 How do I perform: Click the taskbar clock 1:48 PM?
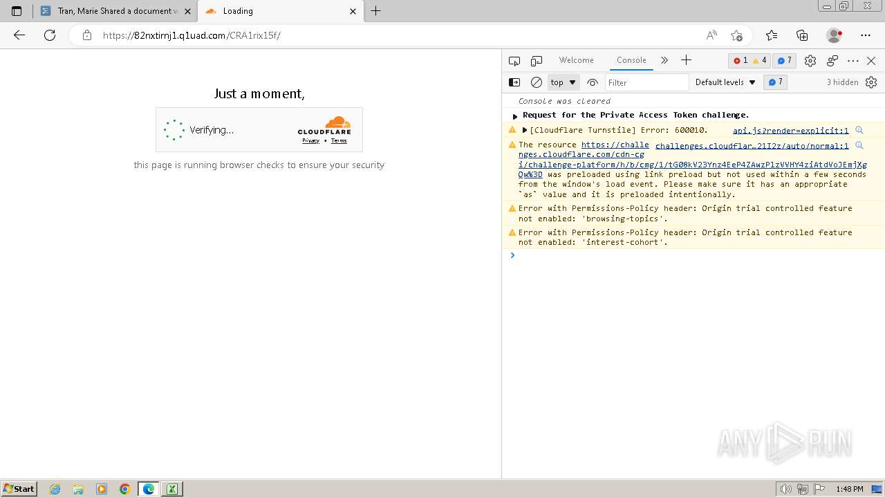(x=849, y=489)
